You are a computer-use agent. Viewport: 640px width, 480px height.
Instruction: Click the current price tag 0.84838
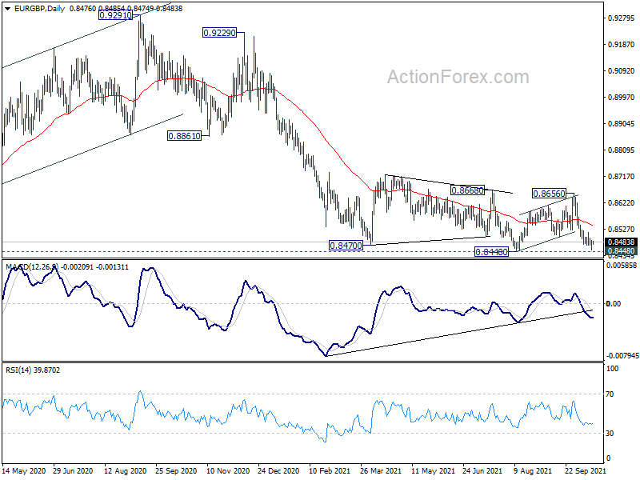pyautogui.click(x=621, y=242)
